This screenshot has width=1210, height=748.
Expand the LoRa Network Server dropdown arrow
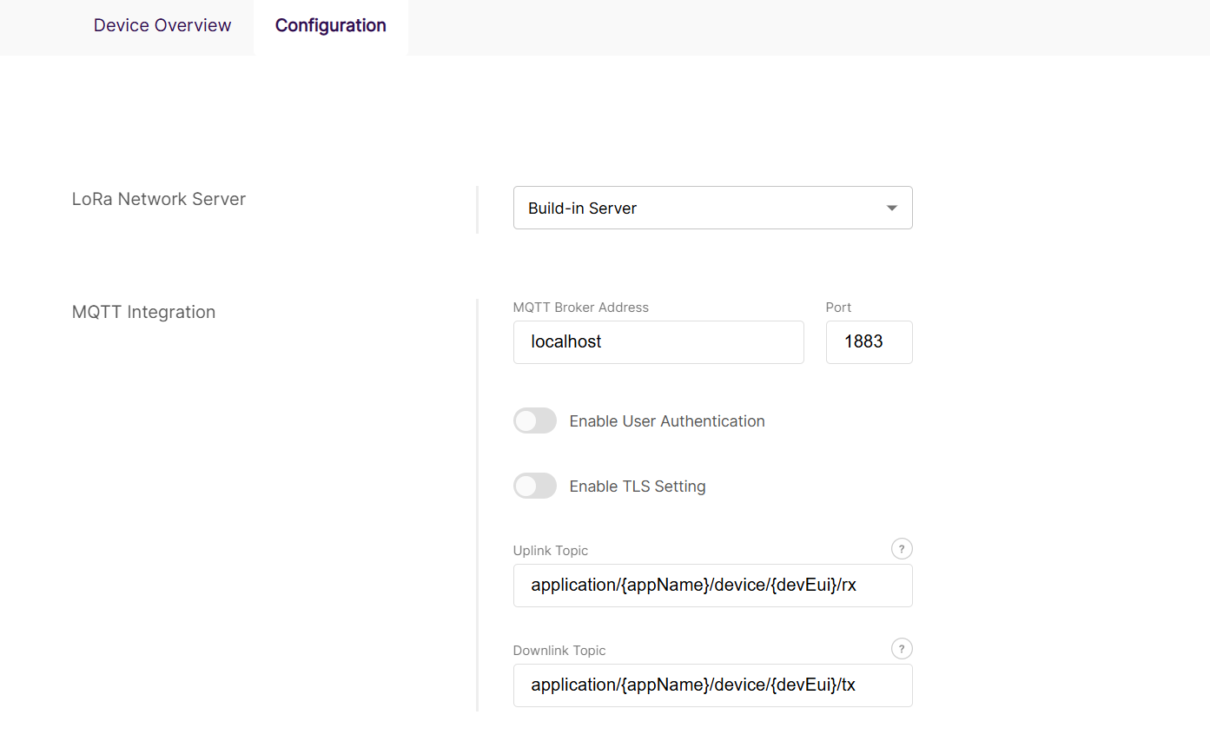pos(891,209)
